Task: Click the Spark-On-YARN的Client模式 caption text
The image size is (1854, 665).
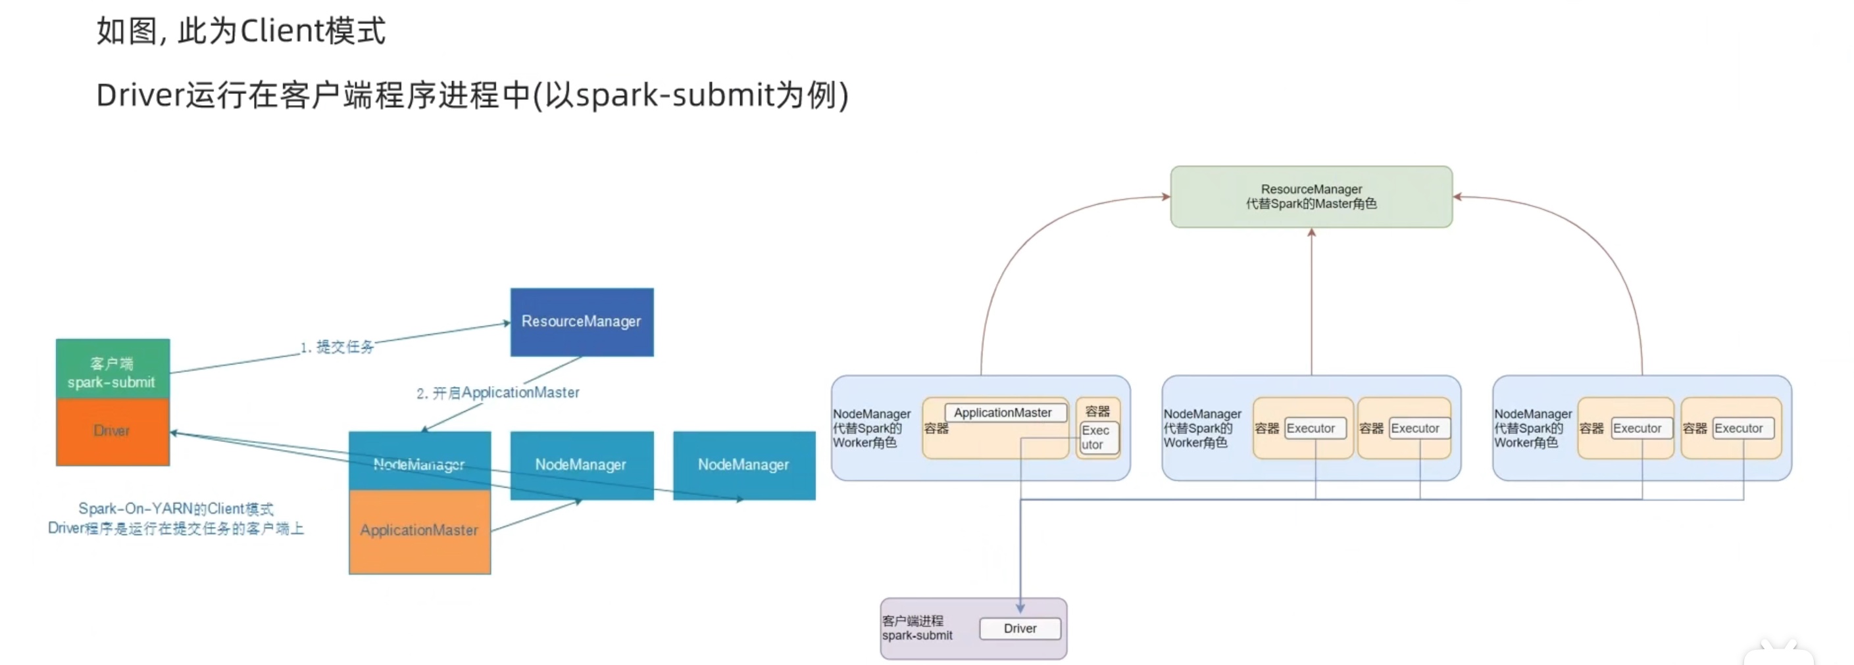Action: coord(176,508)
